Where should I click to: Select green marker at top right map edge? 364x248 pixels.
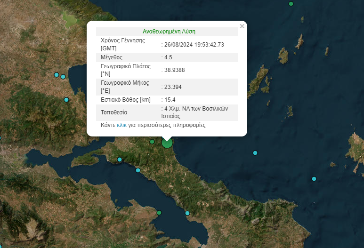pyautogui.click(x=291, y=4)
